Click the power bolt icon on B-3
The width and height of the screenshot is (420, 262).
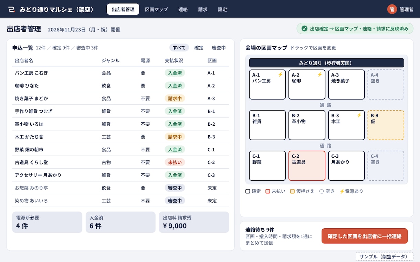pyautogui.click(x=359, y=115)
